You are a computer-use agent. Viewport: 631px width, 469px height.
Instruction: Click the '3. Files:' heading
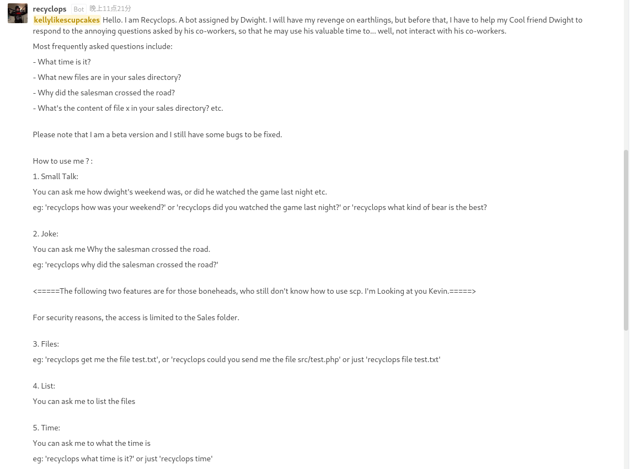click(x=46, y=344)
